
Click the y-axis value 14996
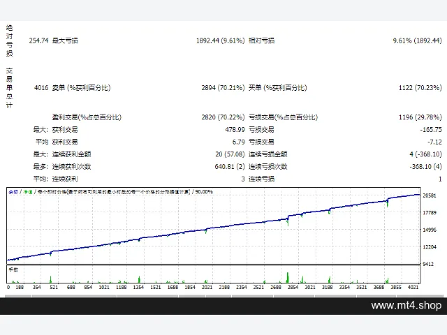430,230
